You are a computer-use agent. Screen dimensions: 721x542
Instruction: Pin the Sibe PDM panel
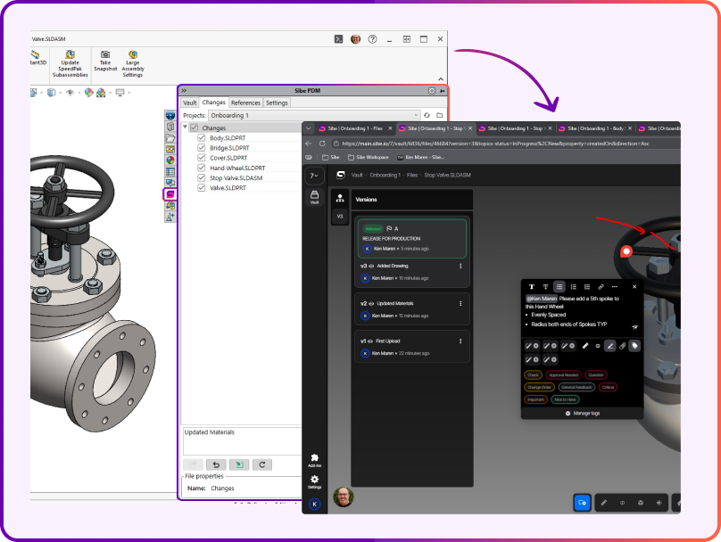point(443,91)
